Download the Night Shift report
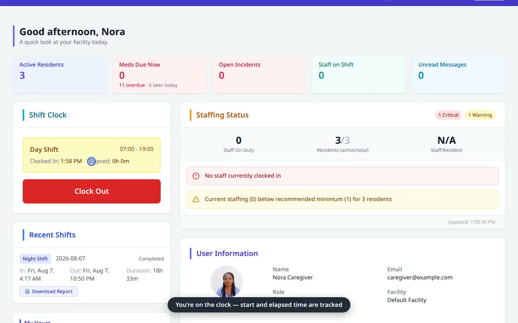The width and height of the screenshot is (518, 323). [x=49, y=292]
